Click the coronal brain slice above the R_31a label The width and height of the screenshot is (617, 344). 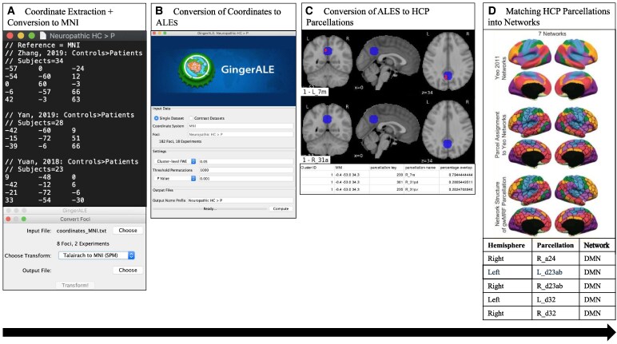[x=328, y=129]
